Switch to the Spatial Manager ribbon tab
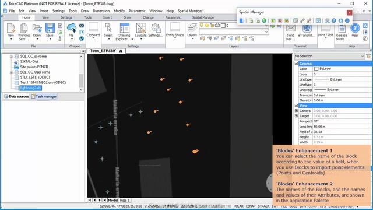 [203, 17]
